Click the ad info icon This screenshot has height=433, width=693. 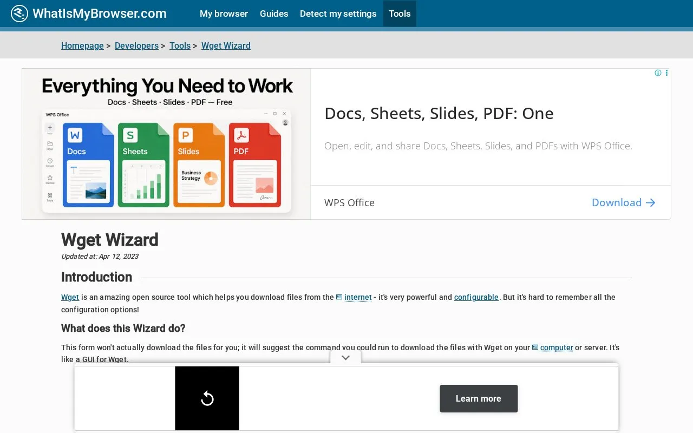[x=658, y=73]
